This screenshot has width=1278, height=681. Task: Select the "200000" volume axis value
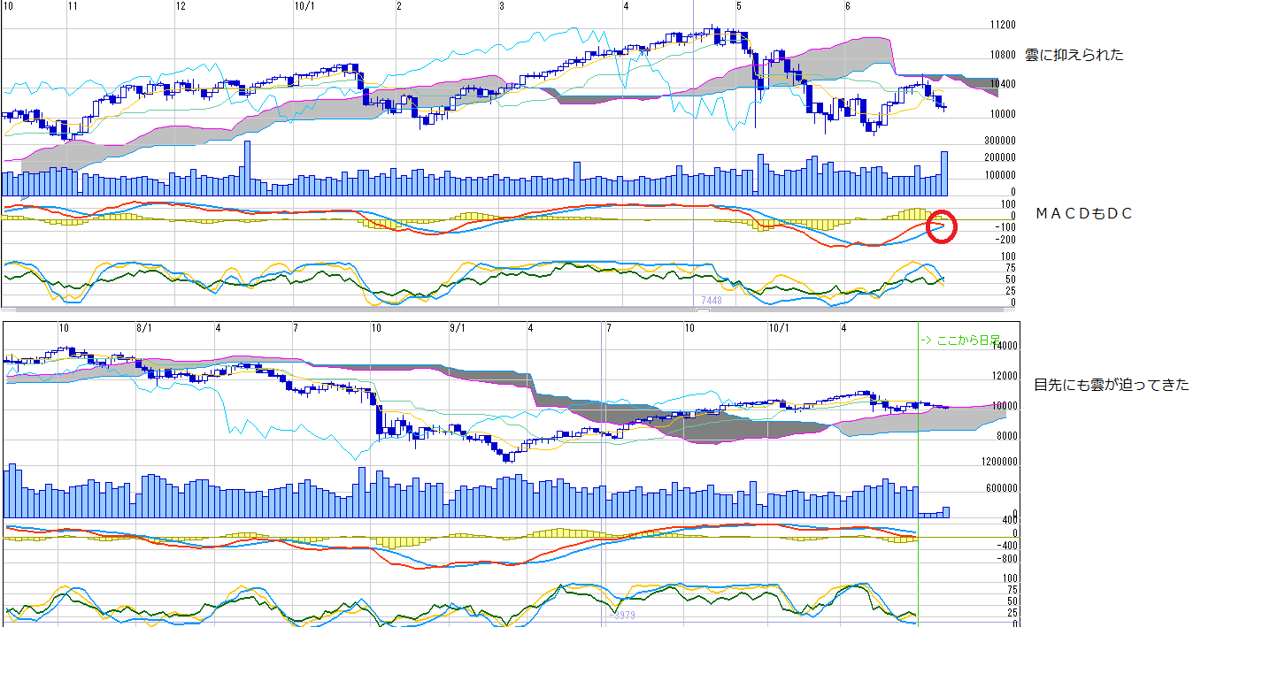(1000, 157)
